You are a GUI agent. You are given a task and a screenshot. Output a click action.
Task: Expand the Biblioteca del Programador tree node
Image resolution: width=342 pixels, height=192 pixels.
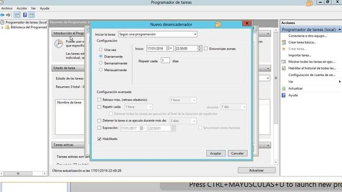click(x=2, y=27)
